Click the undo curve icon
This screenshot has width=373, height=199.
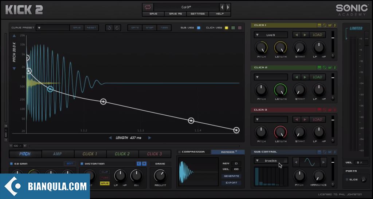click(x=109, y=28)
